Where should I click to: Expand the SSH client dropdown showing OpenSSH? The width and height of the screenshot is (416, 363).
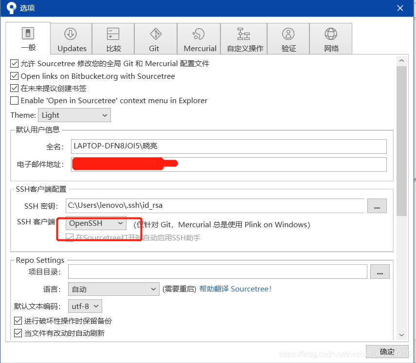click(96, 223)
